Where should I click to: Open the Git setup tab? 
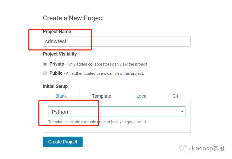[175, 96]
